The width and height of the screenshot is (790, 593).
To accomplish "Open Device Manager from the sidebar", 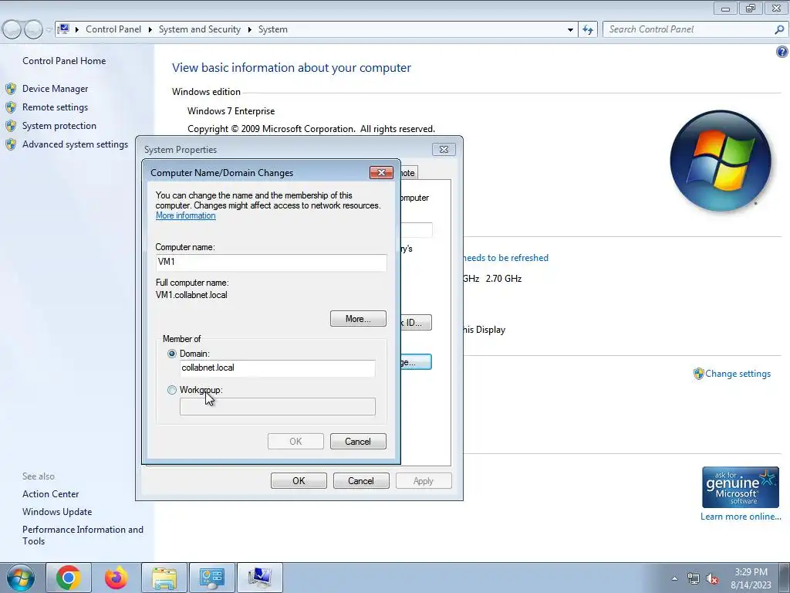I will click(55, 89).
